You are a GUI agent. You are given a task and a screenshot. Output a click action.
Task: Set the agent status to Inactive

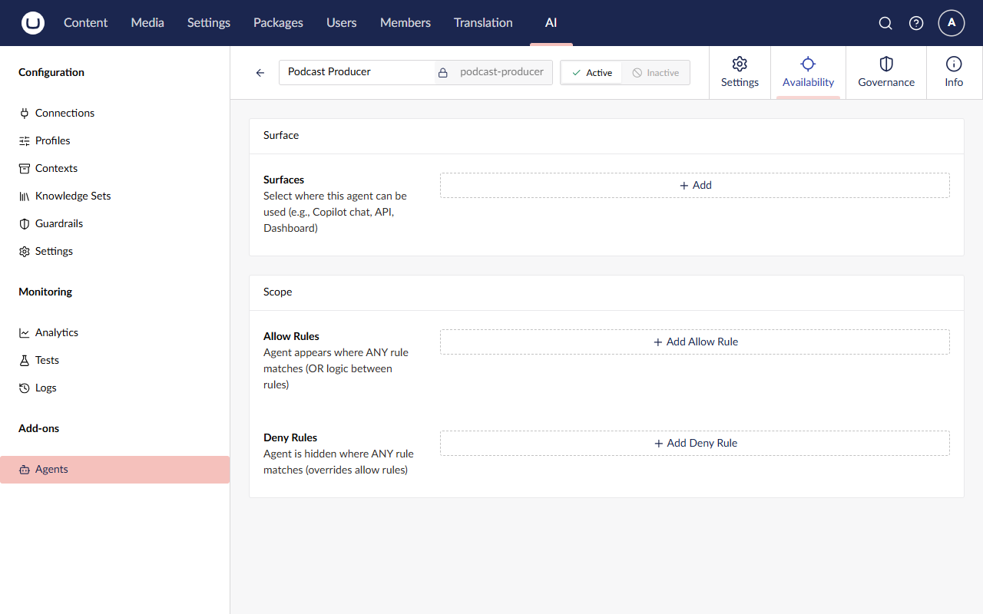pos(656,72)
